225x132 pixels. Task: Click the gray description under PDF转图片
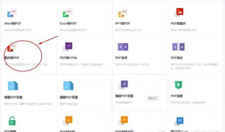click(183, 30)
